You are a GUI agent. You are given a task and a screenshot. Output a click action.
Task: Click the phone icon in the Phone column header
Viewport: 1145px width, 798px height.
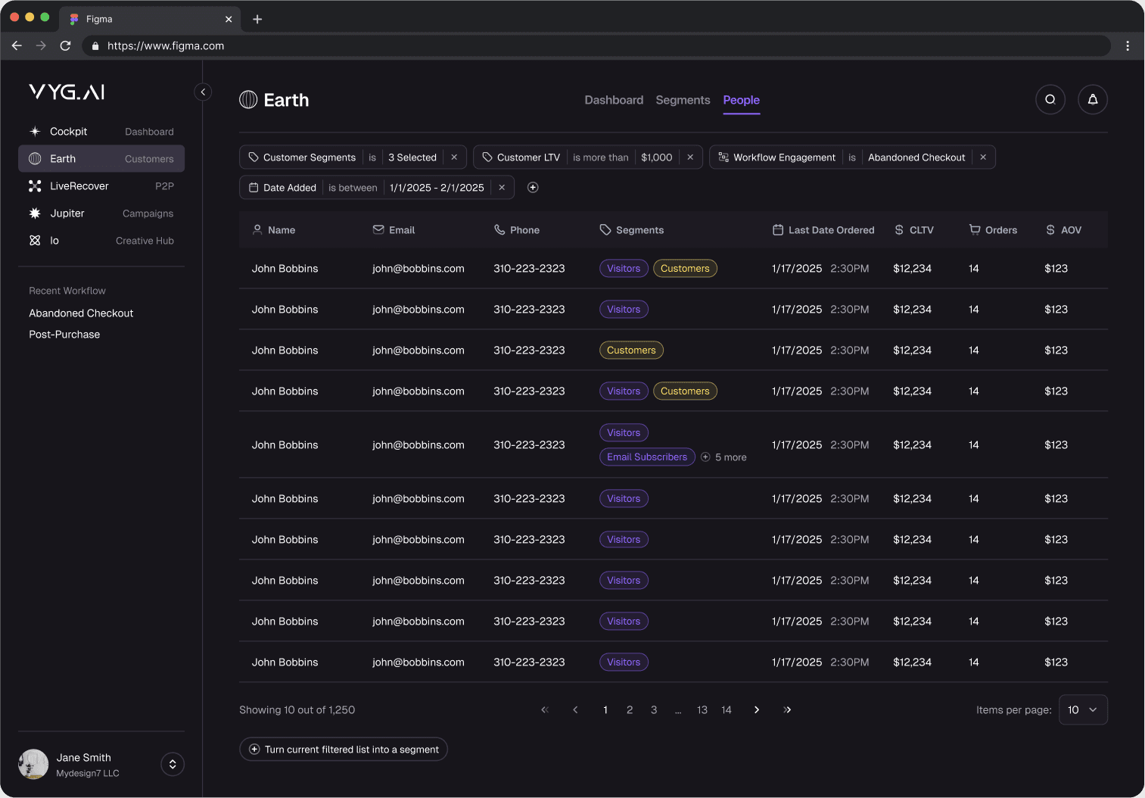pos(499,229)
